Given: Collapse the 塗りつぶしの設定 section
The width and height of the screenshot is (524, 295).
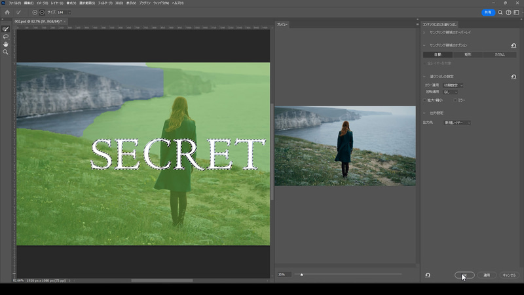Looking at the screenshot, I should point(424,77).
